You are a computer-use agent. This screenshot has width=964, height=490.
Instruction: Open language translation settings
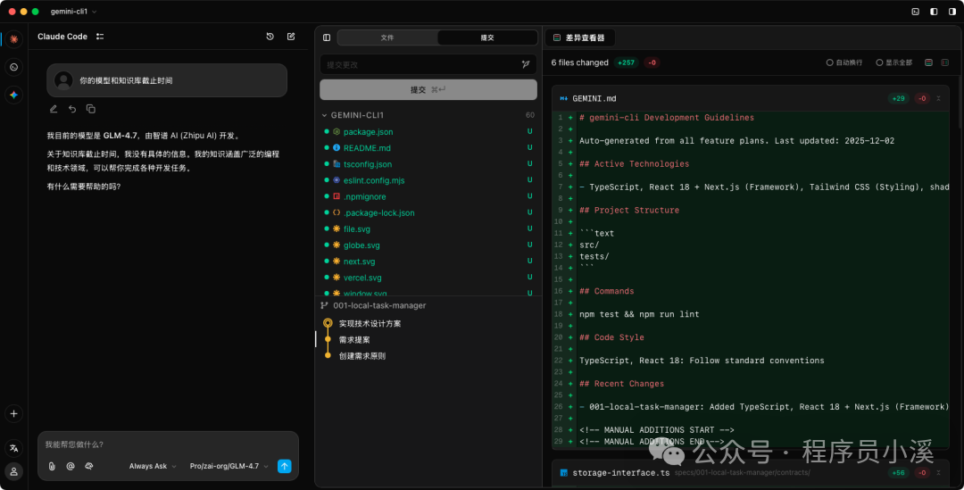13,448
